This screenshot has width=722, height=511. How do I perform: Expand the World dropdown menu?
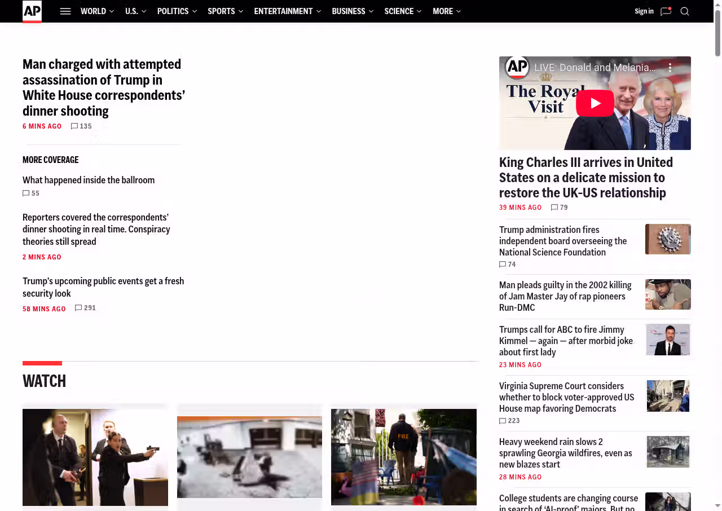(97, 11)
